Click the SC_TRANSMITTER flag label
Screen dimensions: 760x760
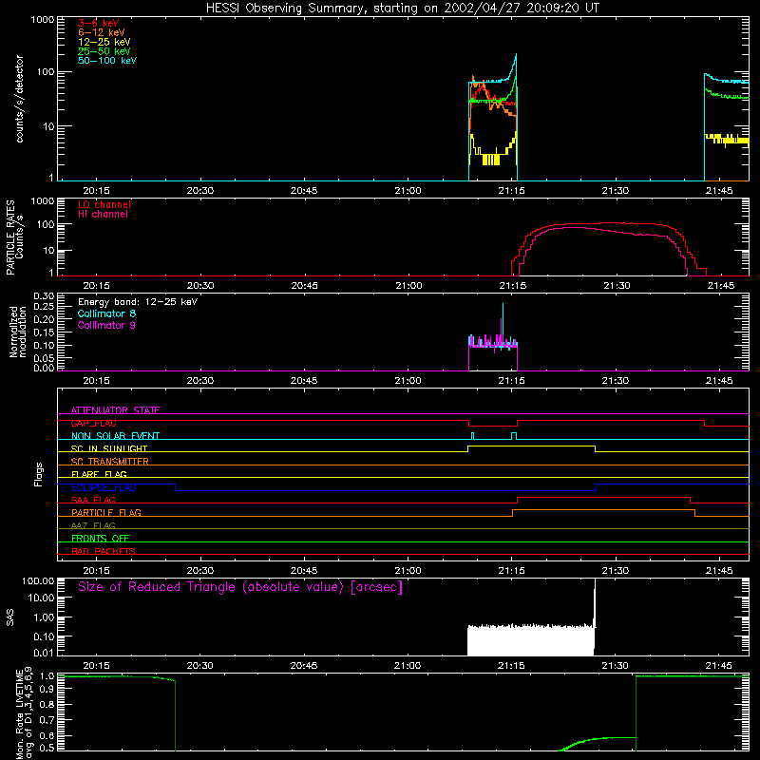[x=110, y=462]
